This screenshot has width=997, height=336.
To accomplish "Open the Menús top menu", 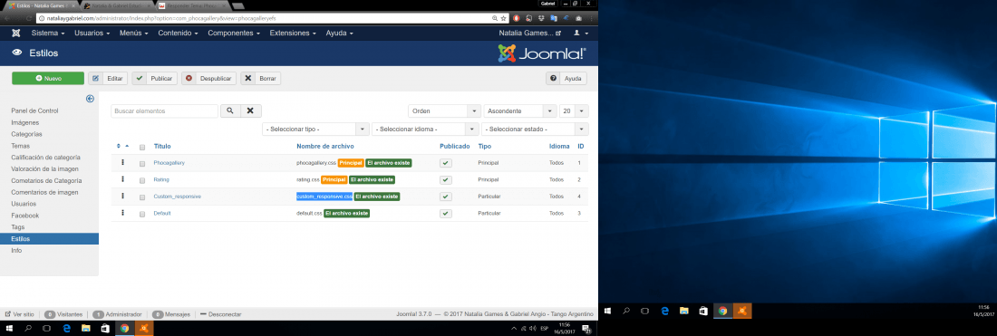I will [x=135, y=33].
